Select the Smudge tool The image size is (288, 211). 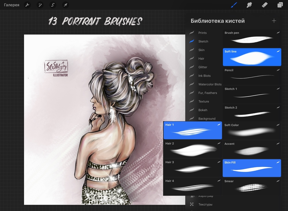(249, 5)
